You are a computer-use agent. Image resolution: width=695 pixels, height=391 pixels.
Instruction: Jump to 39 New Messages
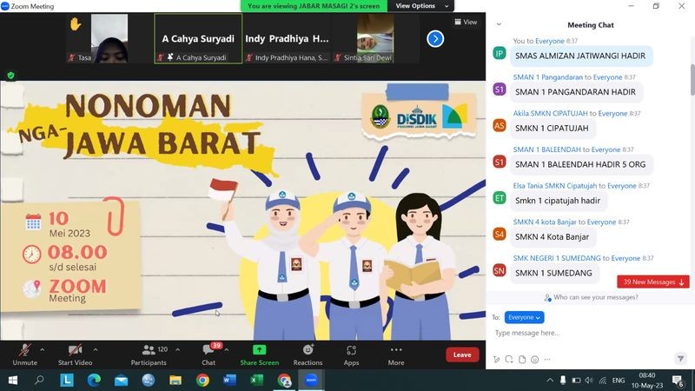tap(653, 282)
